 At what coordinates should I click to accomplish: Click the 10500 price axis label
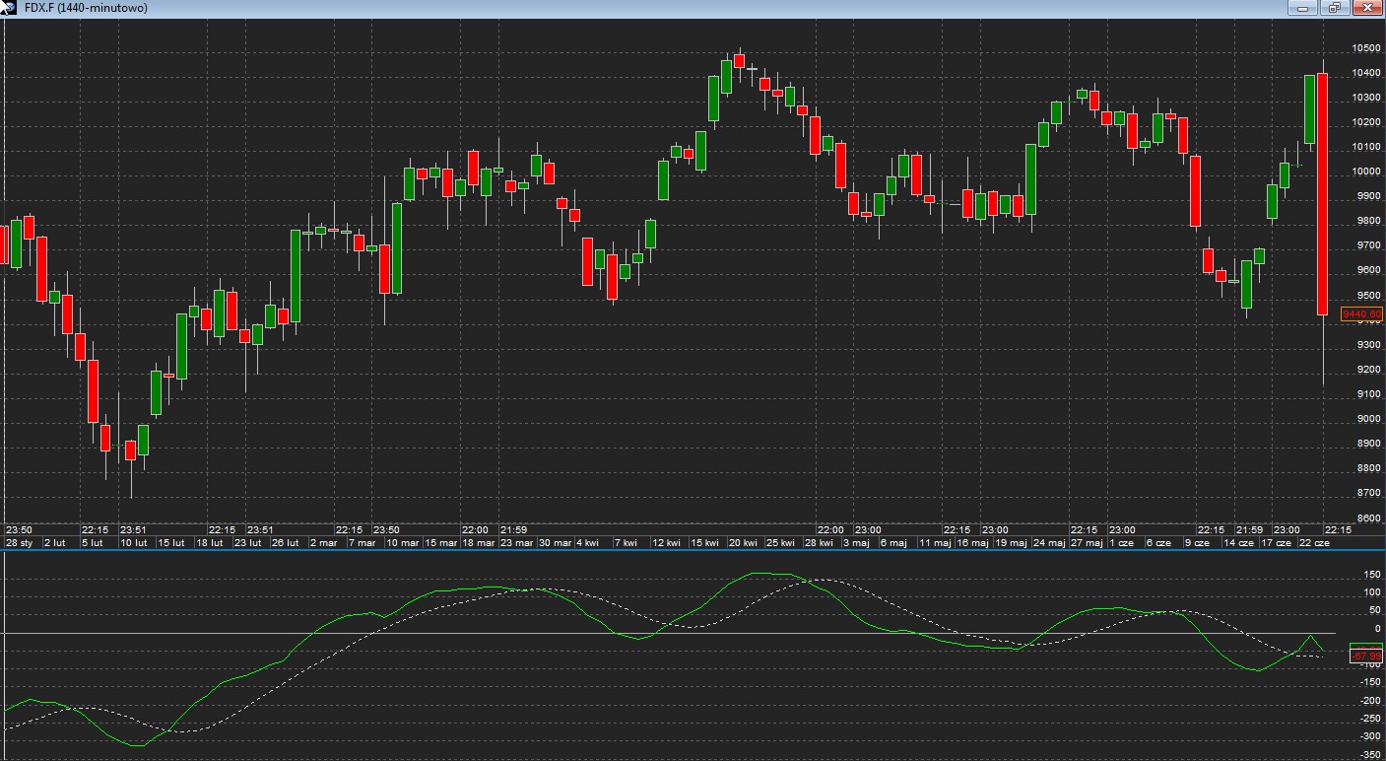[1364, 48]
